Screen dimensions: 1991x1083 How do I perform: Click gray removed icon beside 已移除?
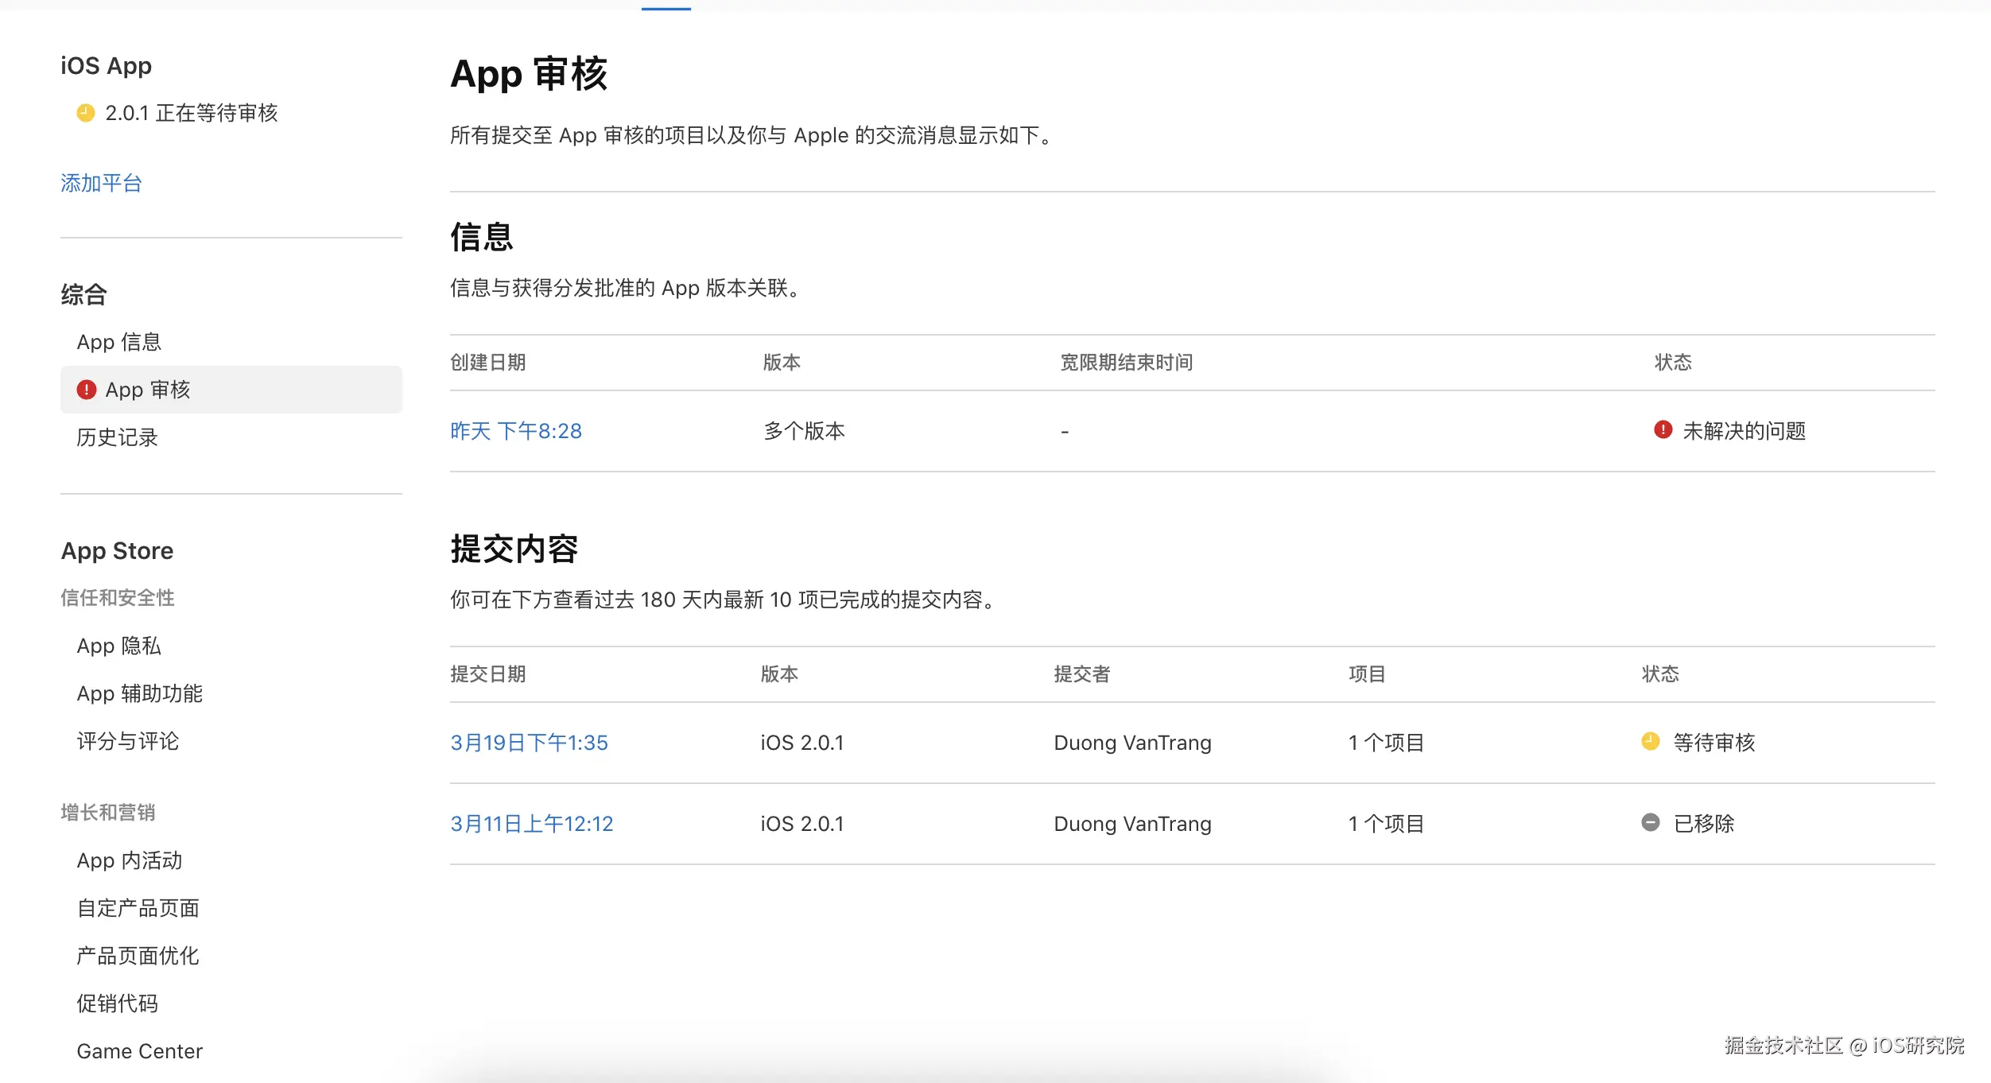(x=1651, y=823)
